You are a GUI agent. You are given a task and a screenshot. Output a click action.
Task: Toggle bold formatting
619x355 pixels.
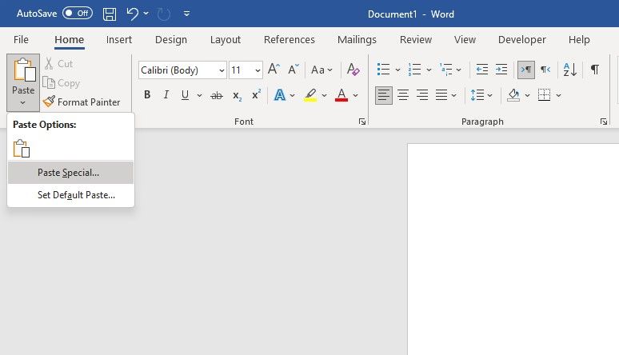point(147,95)
